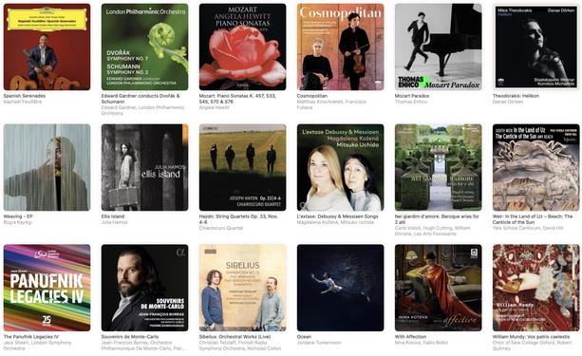Open the Ocean album underwater cover
Image resolution: width=582 pixels, height=356 pixels.
pos(340,288)
